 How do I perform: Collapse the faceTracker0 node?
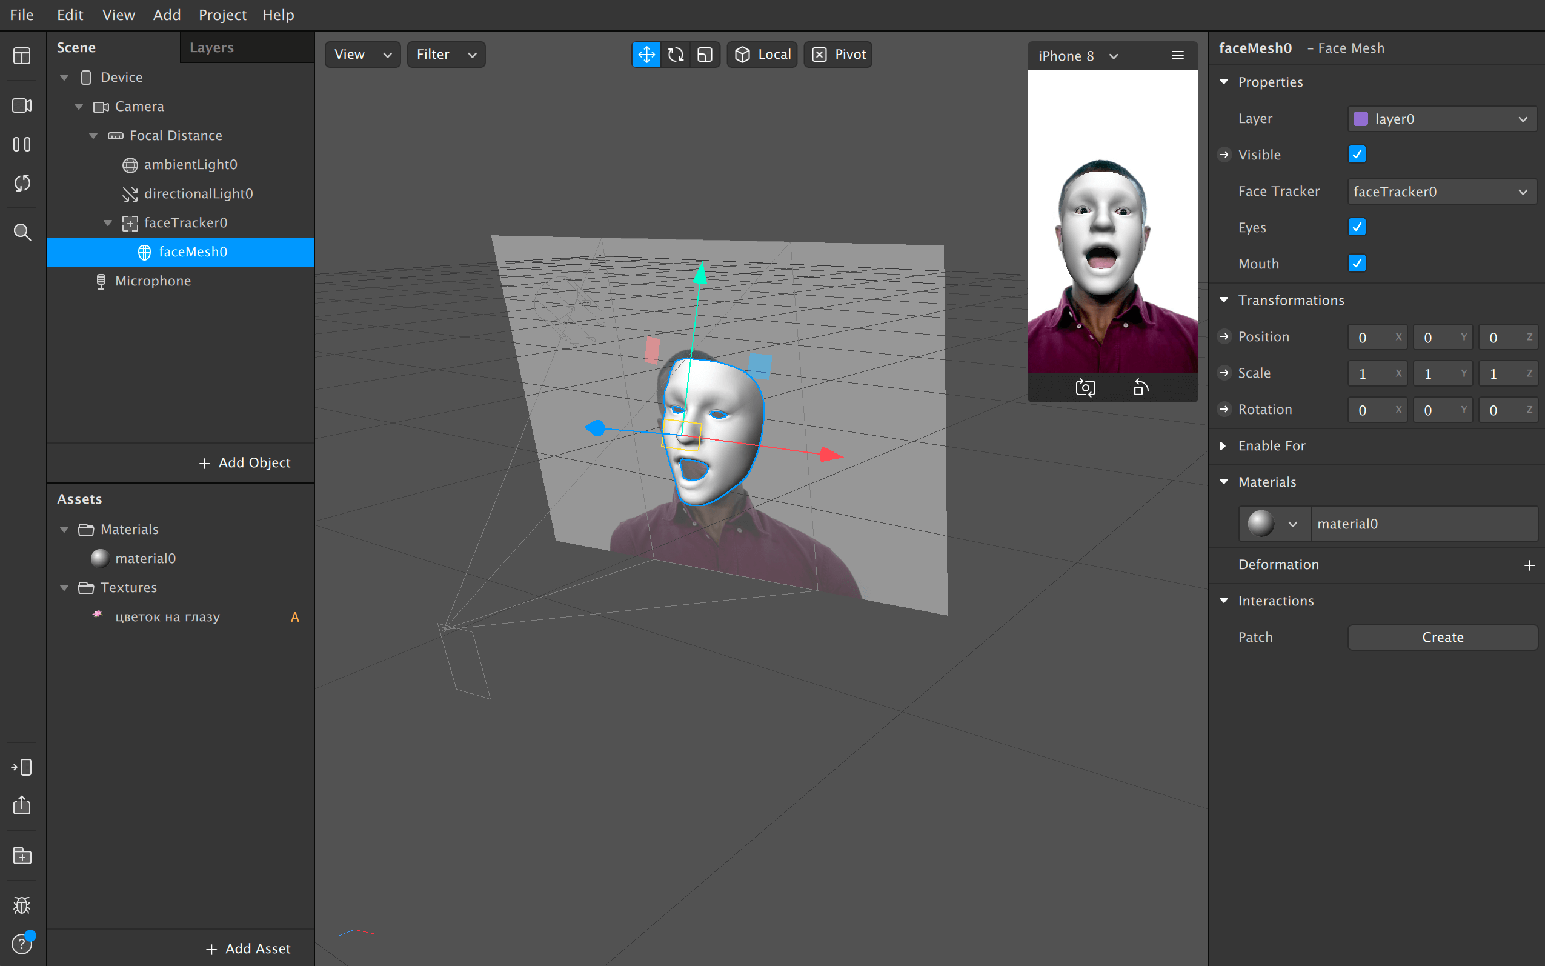[x=108, y=223]
